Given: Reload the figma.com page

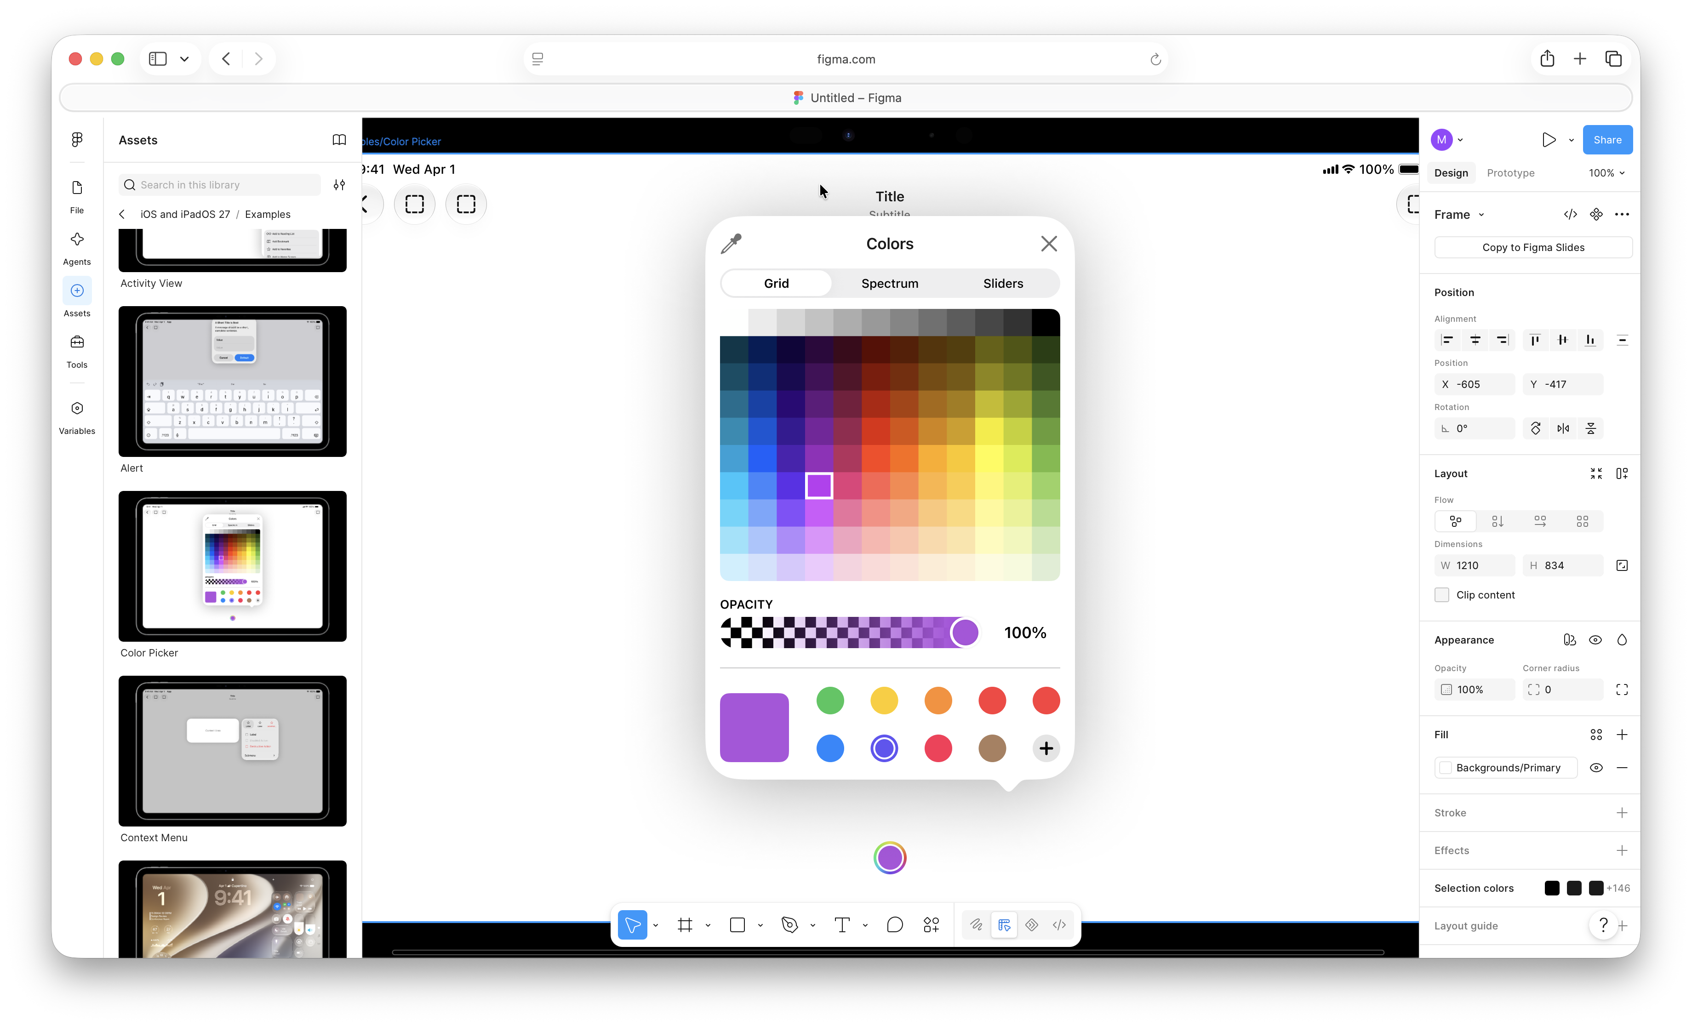Looking at the screenshot, I should tap(1155, 59).
